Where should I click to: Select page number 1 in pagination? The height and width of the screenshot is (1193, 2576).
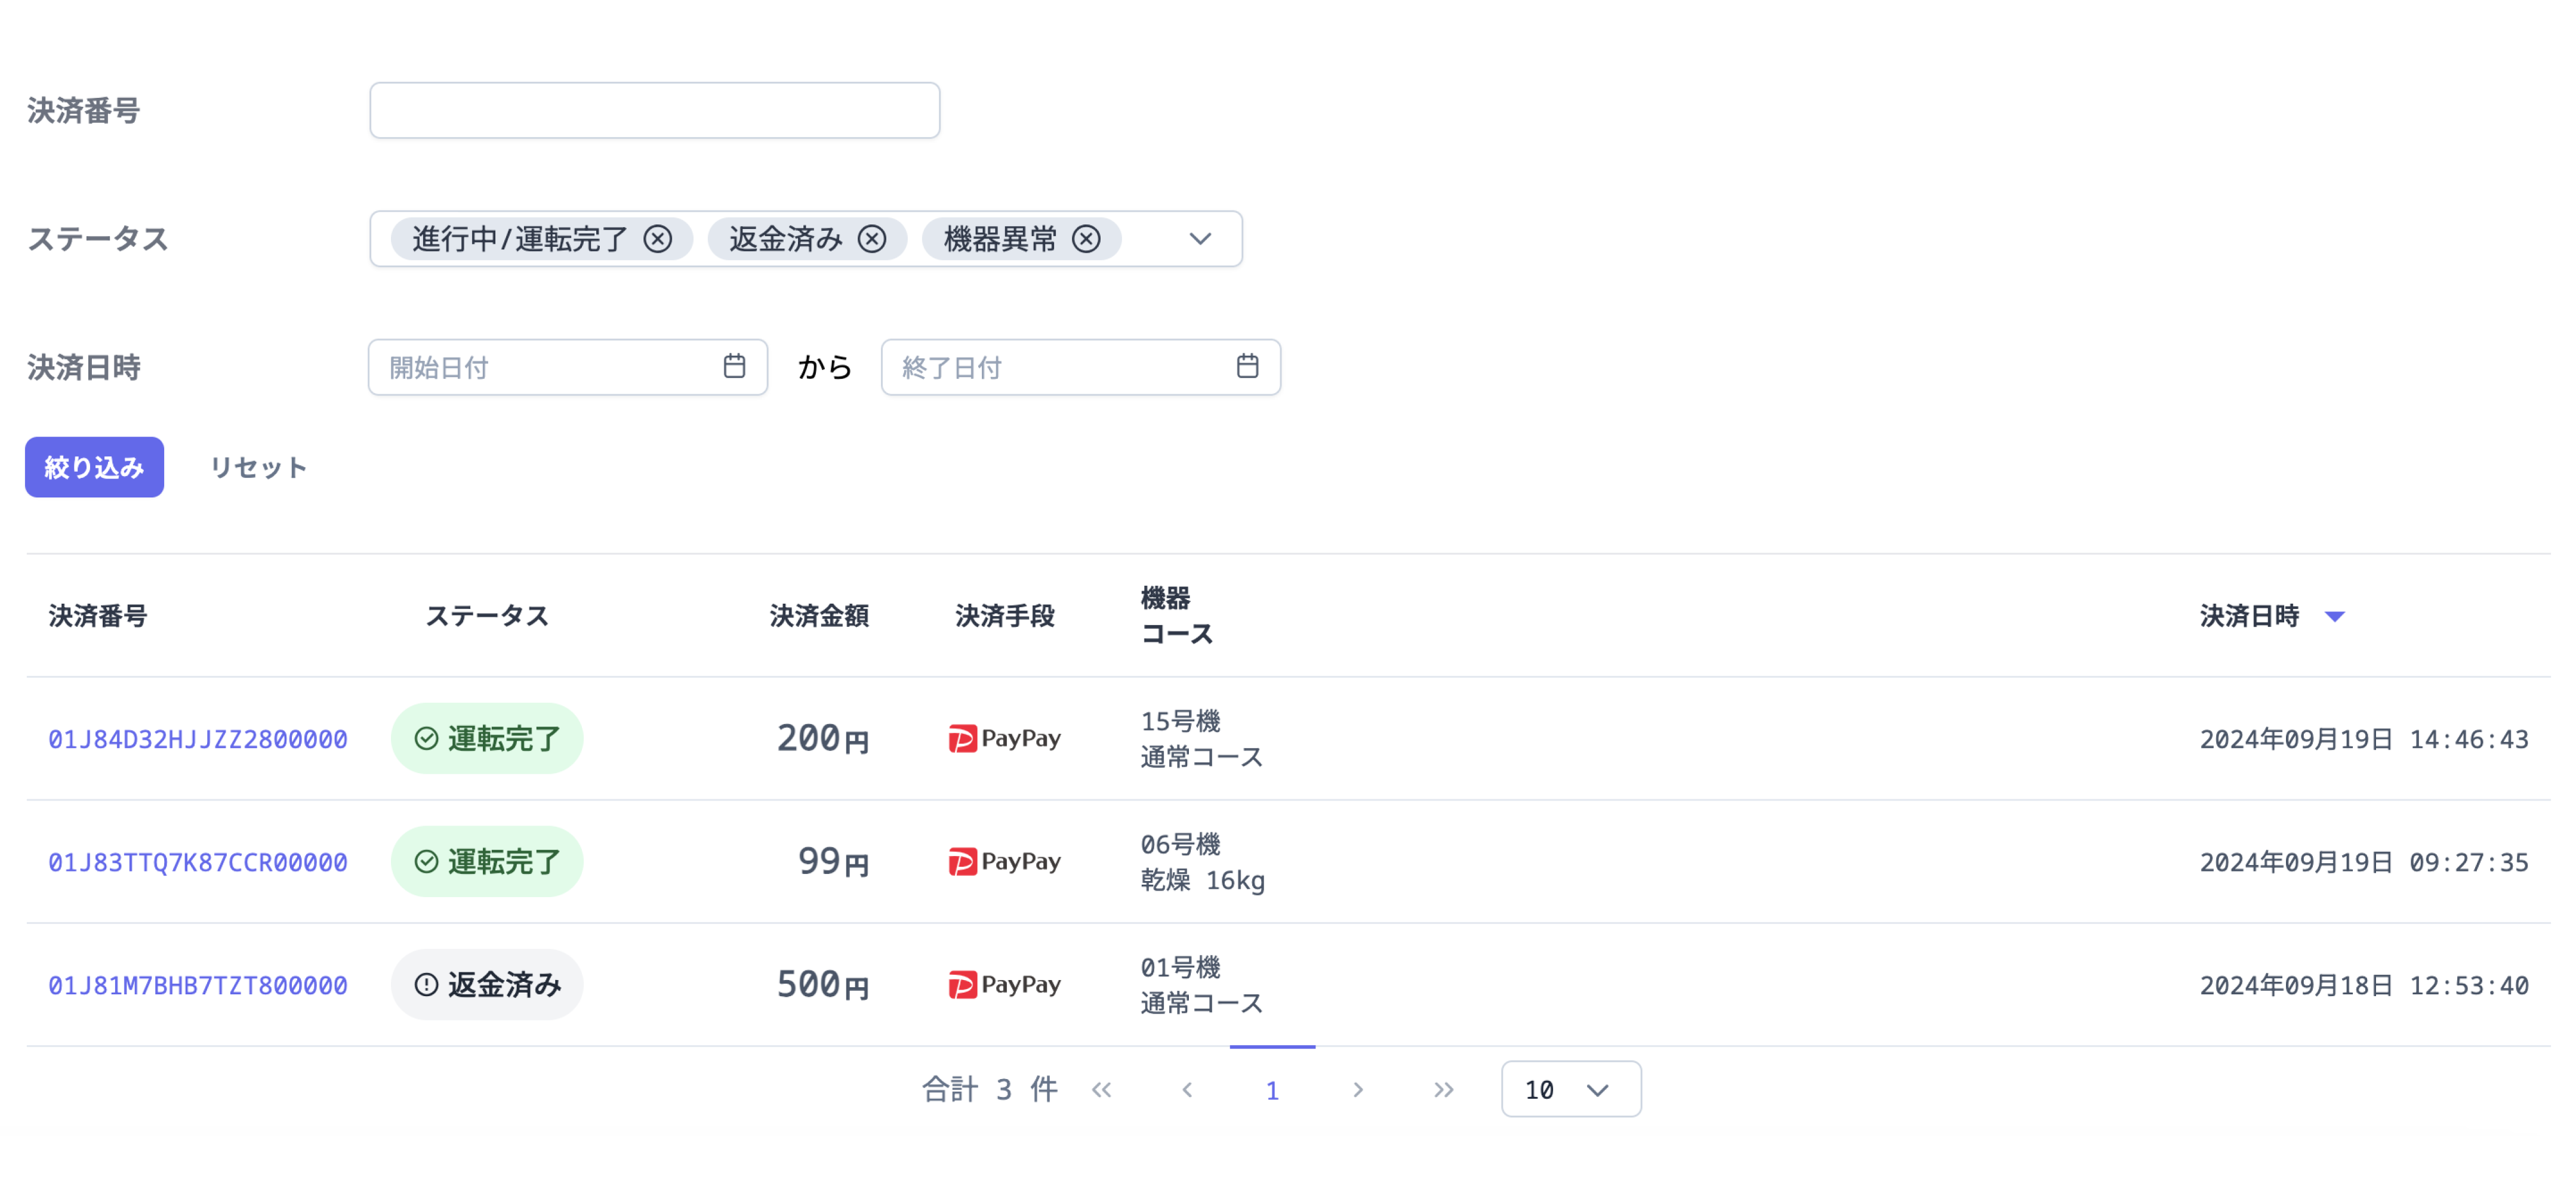pyautogui.click(x=1271, y=1089)
